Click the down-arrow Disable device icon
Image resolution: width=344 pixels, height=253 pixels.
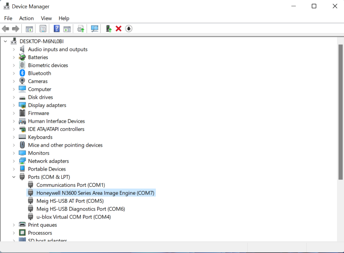[128, 29]
